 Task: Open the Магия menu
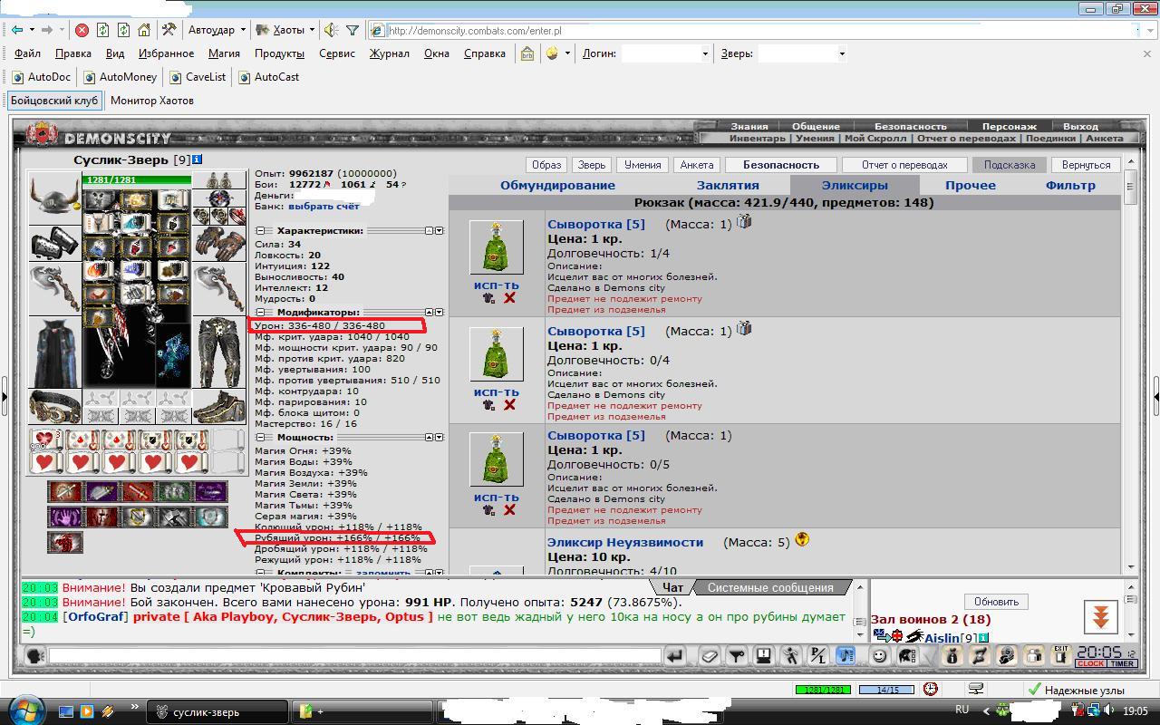point(224,53)
